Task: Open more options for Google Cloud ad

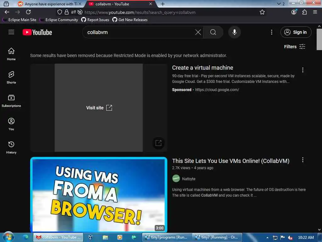Action: [303, 70]
